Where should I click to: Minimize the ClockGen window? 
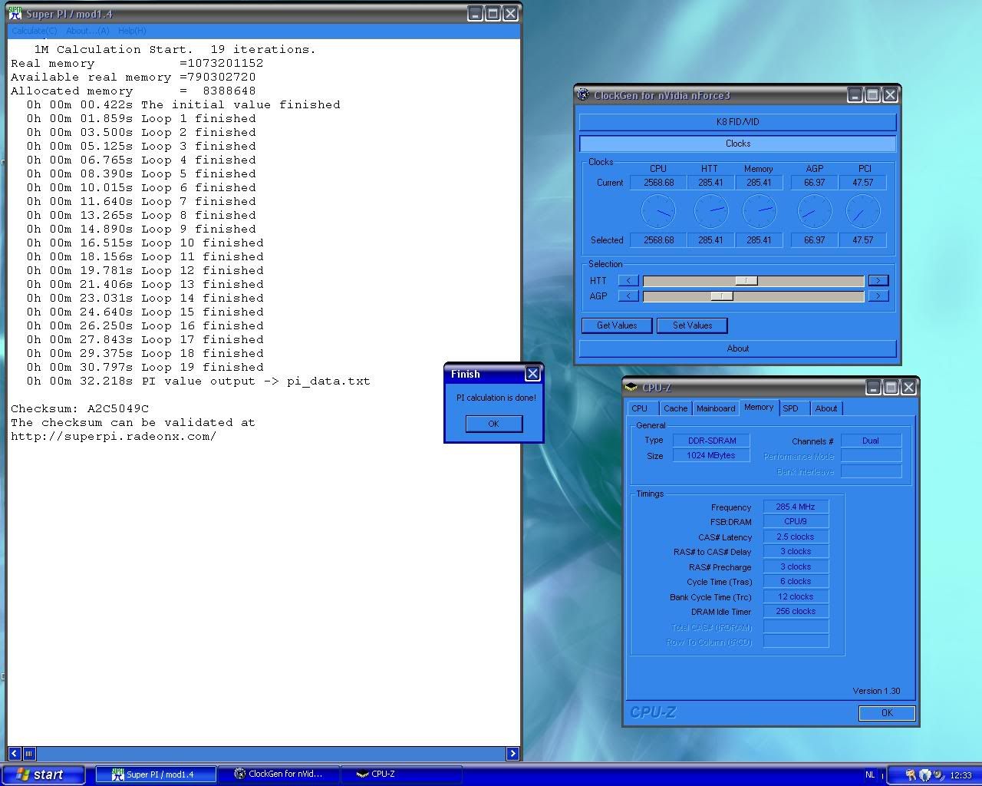click(x=855, y=94)
